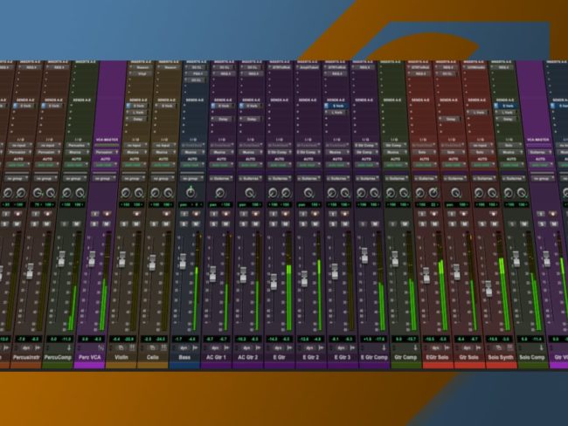Solo the Solo Synth track
568x426 pixels.
point(481,224)
